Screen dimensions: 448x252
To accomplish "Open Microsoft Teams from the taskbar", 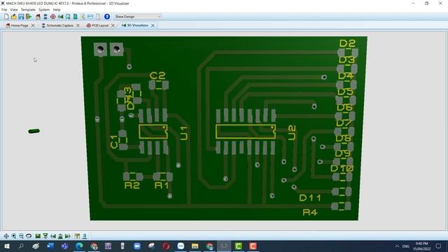I will (65, 246).
